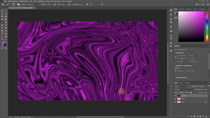This screenshot has width=210, height=118.
Task: Select the Blur tool
Action: point(6,28)
